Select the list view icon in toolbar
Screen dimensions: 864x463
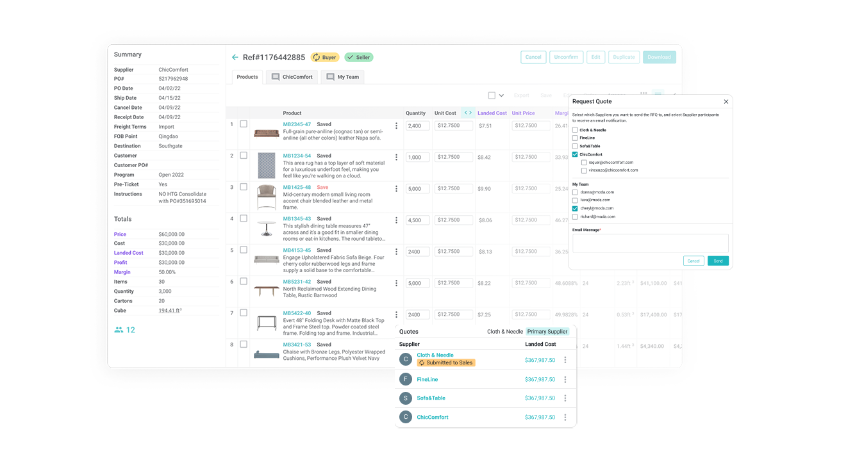click(x=658, y=94)
